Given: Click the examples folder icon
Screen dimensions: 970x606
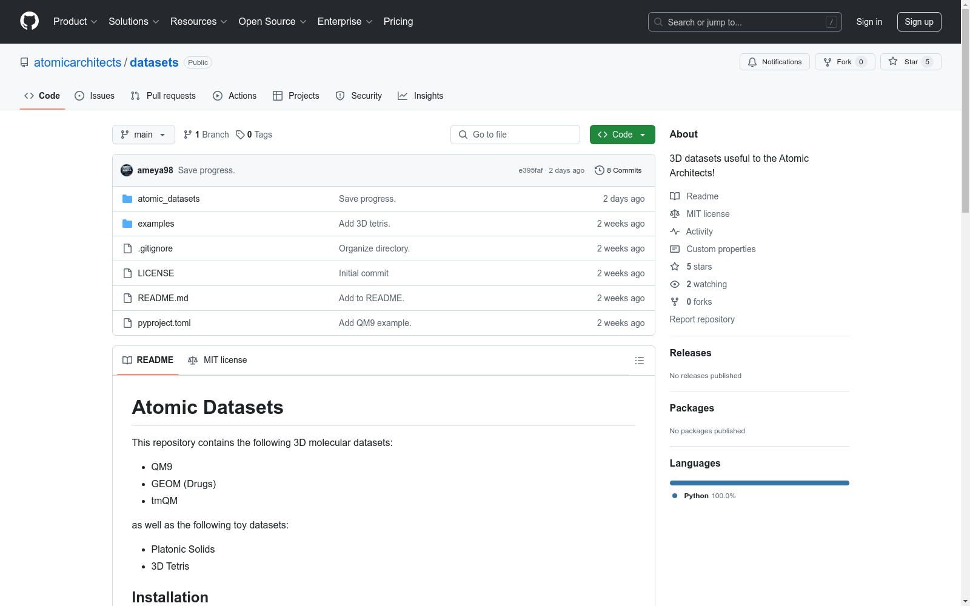Looking at the screenshot, I should 127,224.
